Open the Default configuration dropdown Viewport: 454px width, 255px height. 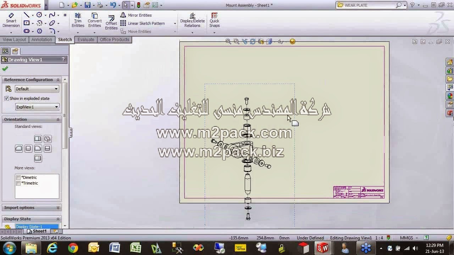pos(37,89)
